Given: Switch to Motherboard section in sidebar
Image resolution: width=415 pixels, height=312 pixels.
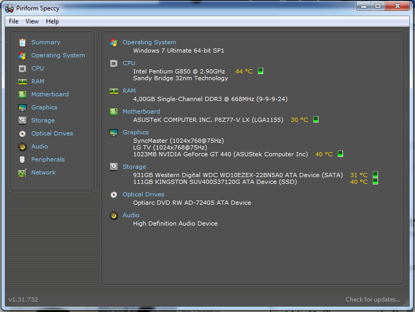Looking at the screenshot, I should (50, 94).
